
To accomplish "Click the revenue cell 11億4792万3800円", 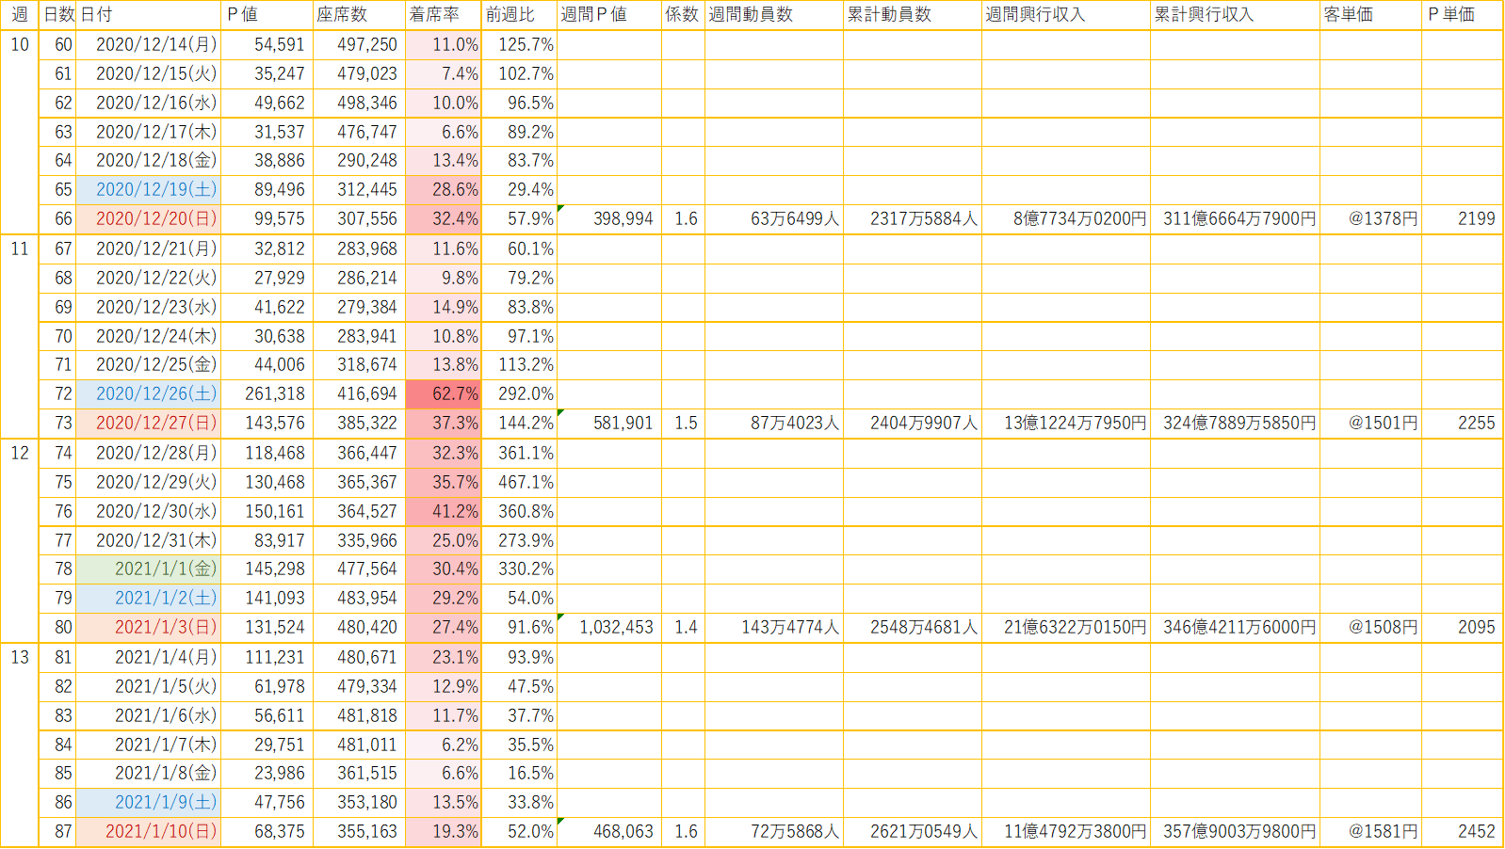I will coord(1066,832).
